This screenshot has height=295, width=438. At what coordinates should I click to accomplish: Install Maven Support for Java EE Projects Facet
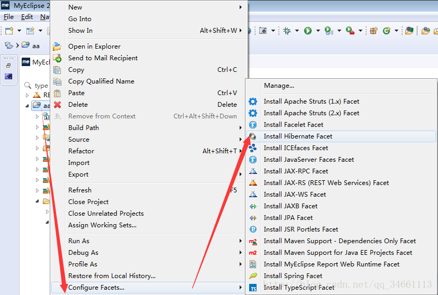pos(341,253)
